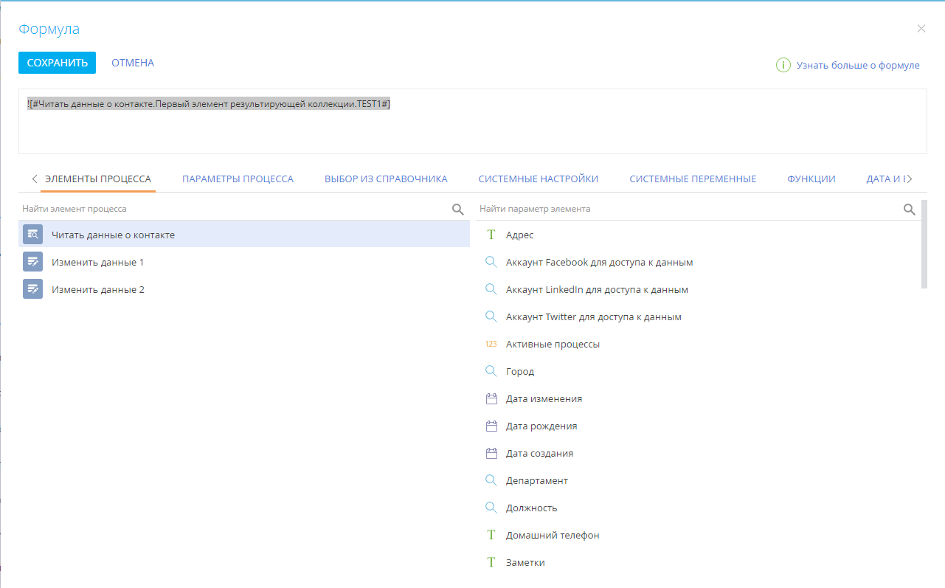945x588 pixels.
Task: Click the lookup icon beside Аккаунт Facebook
Action: (x=491, y=262)
